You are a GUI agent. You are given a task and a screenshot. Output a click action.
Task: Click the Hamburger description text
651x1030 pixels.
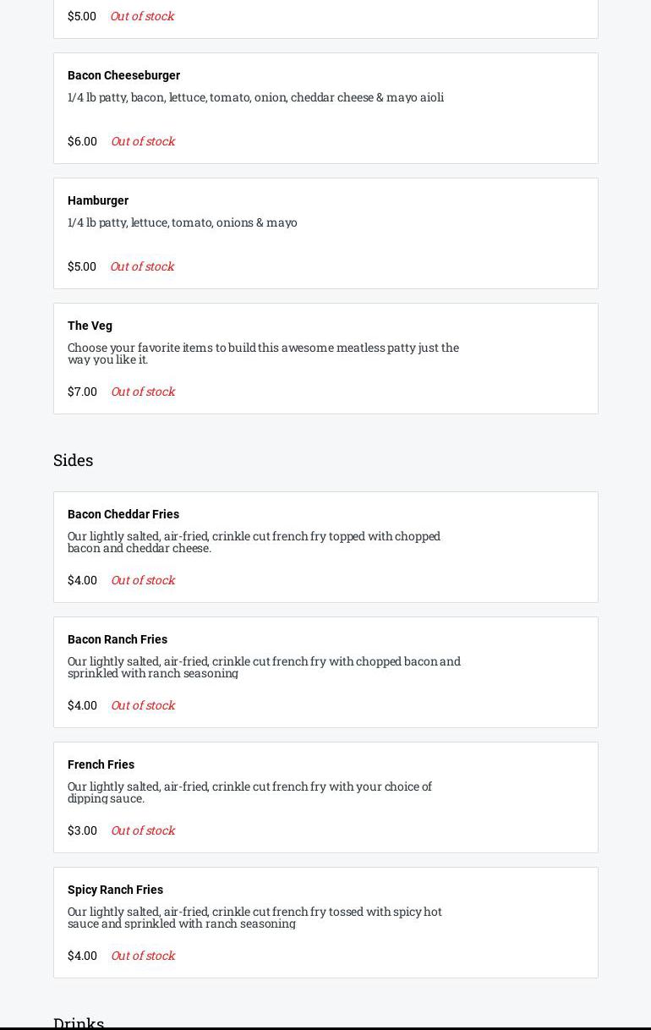[x=183, y=222]
